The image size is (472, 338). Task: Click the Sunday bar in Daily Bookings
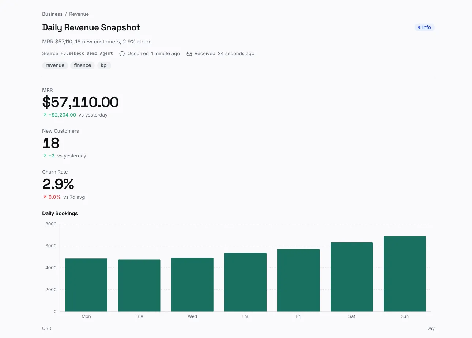click(405, 274)
